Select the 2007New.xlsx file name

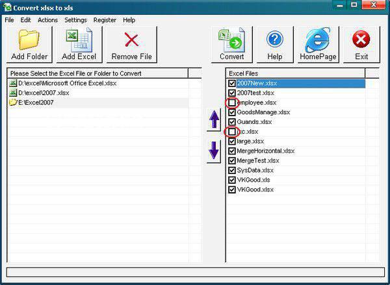pos(257,83)
